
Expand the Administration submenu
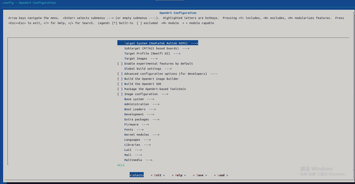(x=142, y=104)
